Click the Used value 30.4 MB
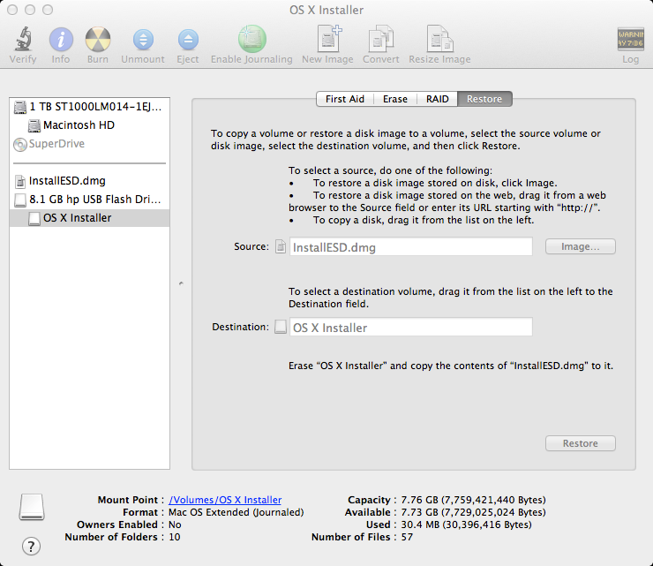Image resolution: width=653 pixels, height=566 pixels. click(x=466, y=524)
